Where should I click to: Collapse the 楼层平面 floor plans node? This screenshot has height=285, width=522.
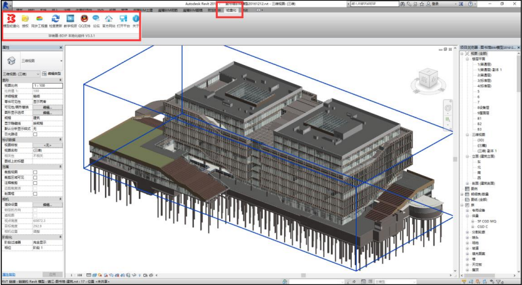[467, 59]
